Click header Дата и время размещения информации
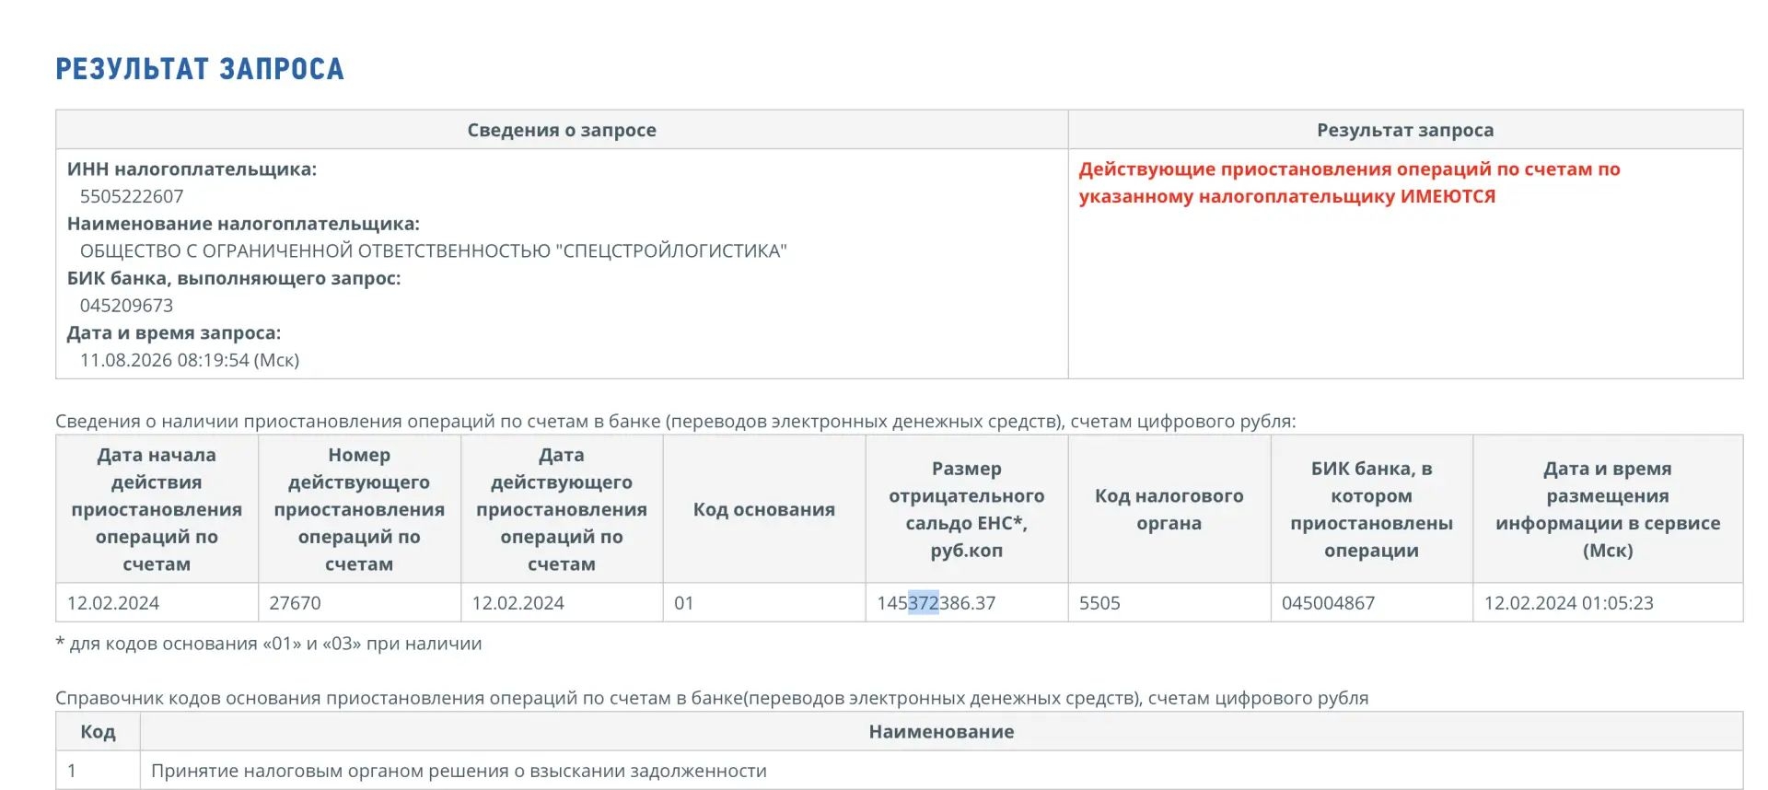Viewport: 1768px width, 790px height. (x=1608, y=509)
